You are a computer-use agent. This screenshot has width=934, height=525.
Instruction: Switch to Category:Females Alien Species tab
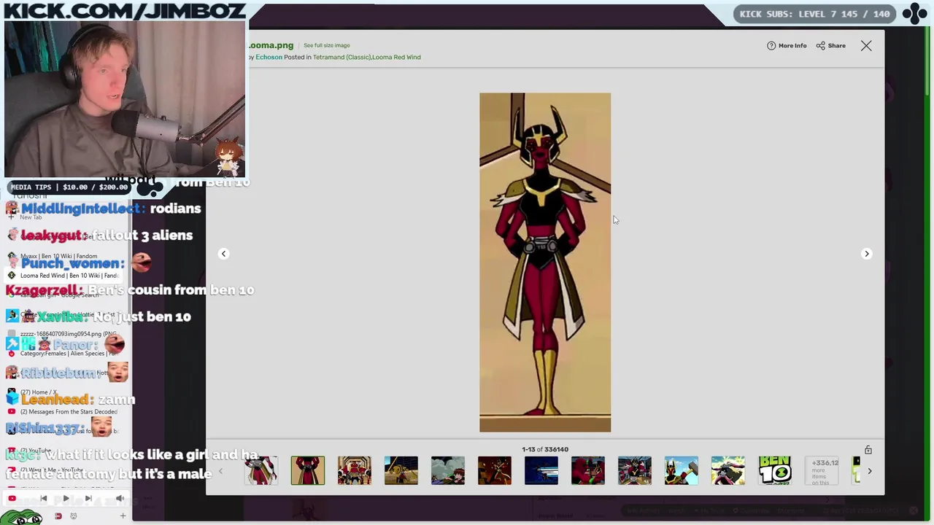click(62, 353)
